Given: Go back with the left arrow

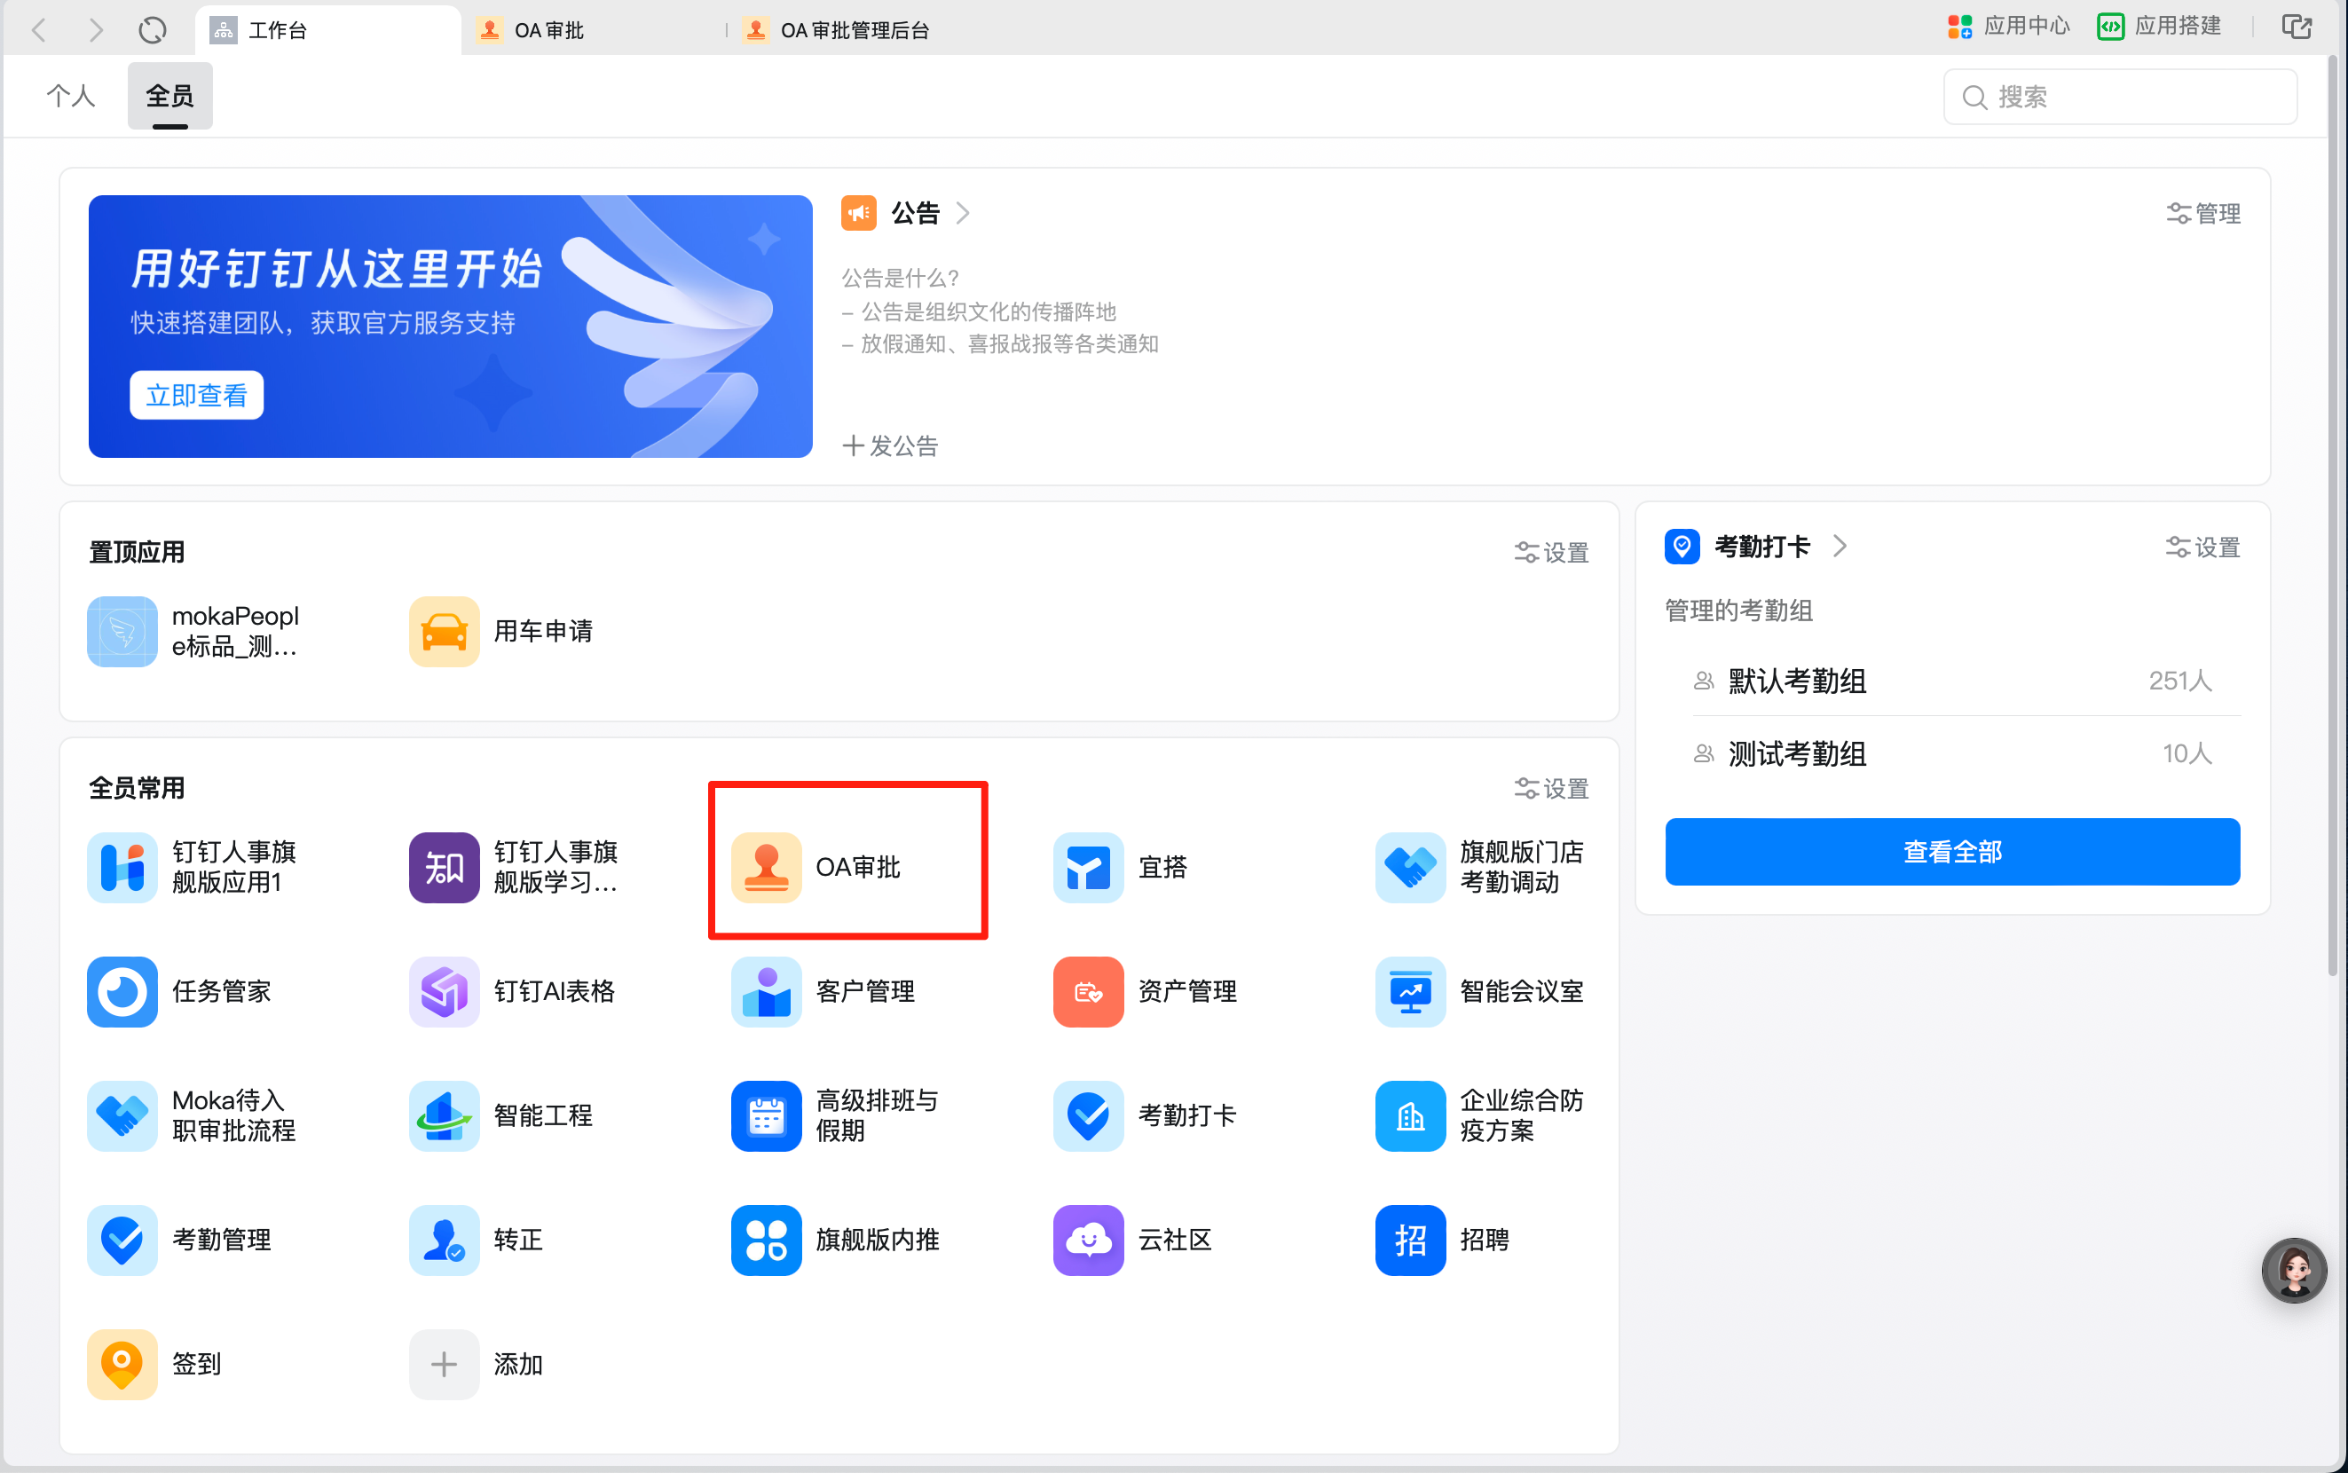Looking at the screenshot, I should coord(39,30).
